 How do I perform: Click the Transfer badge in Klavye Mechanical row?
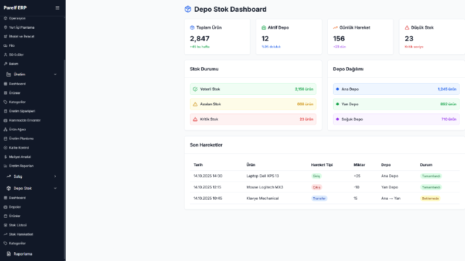[x=319, y=198]
